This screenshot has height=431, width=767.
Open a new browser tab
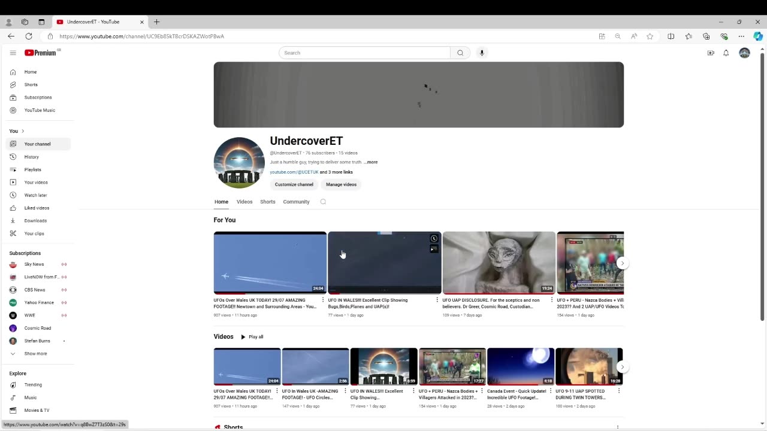pos(157,22)
